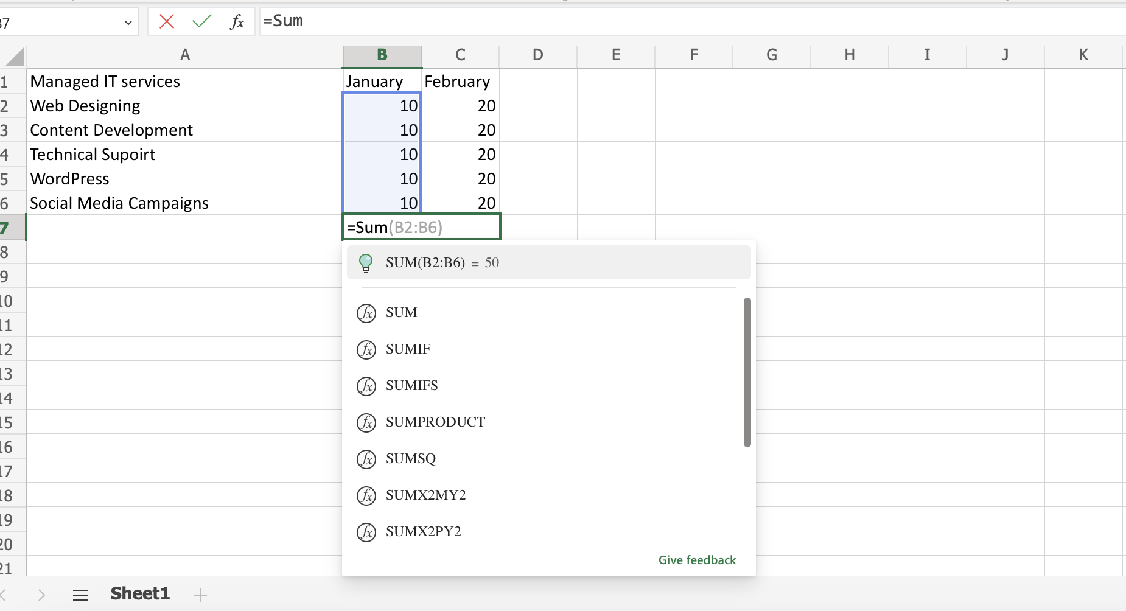Choose the lightbulb suggestion SUM(B2:B6) = 50
Viewport: 1126px width, 611px height.
548,262
